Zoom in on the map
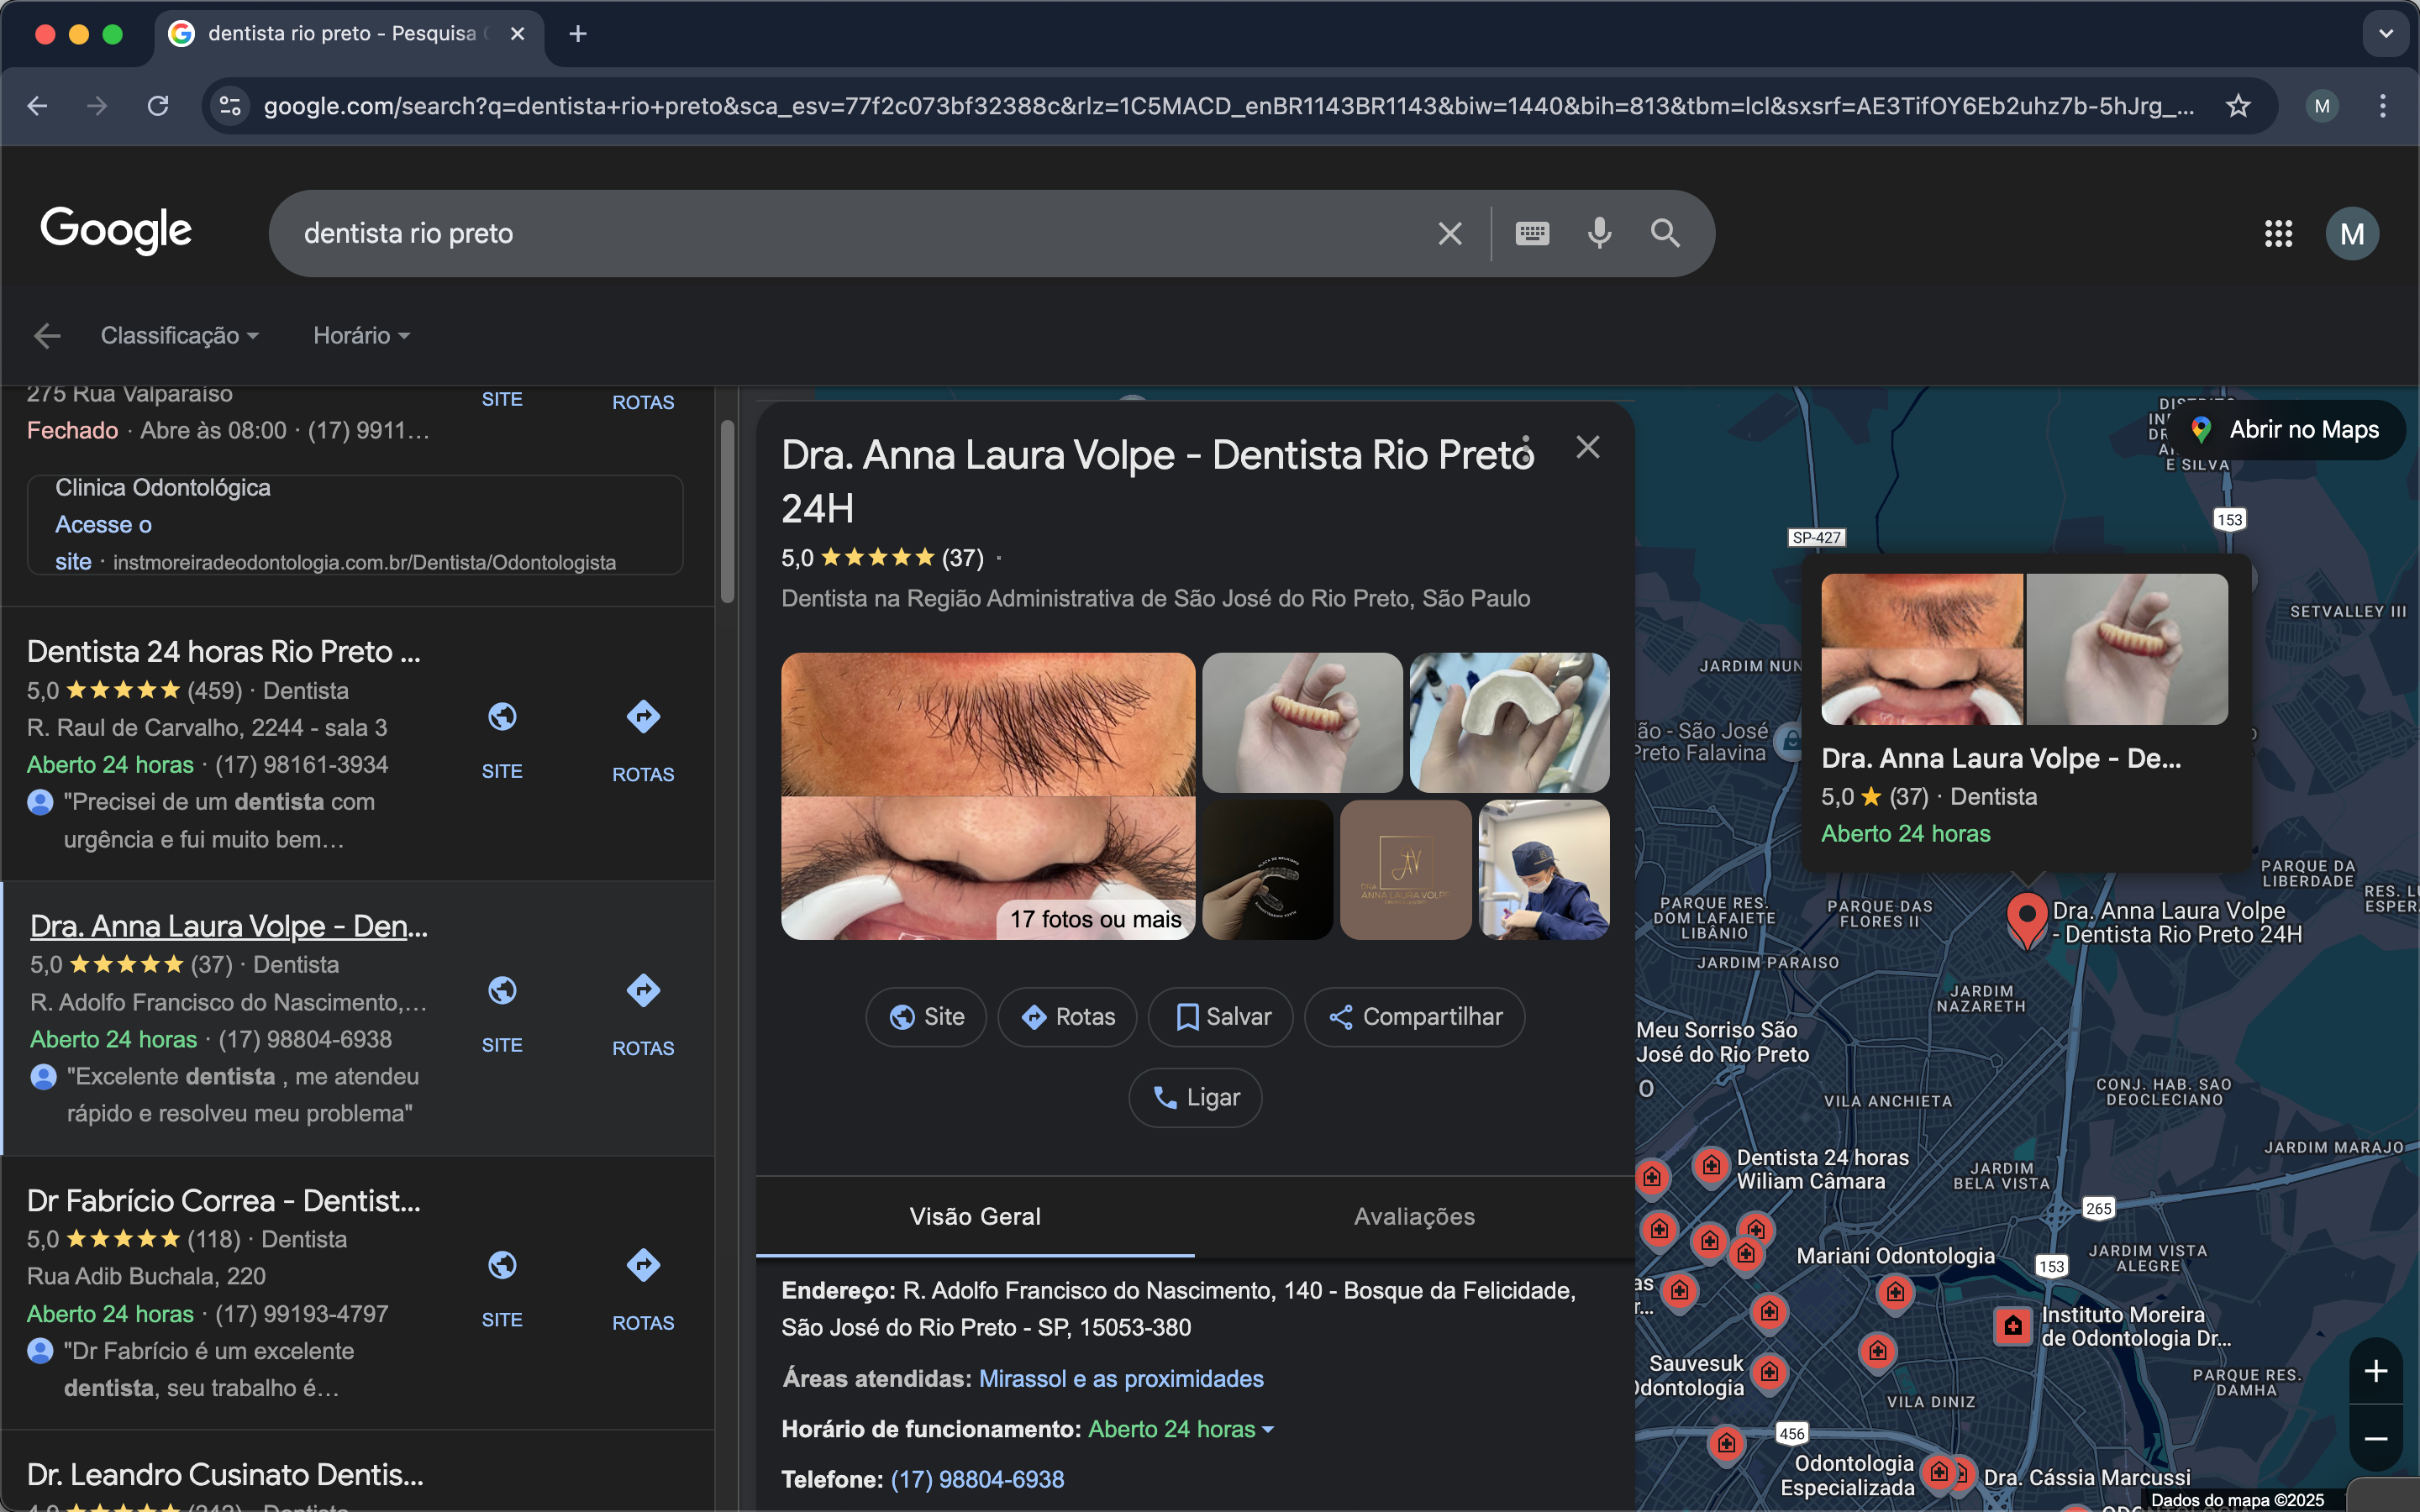 click(x=2375, y=1371)
